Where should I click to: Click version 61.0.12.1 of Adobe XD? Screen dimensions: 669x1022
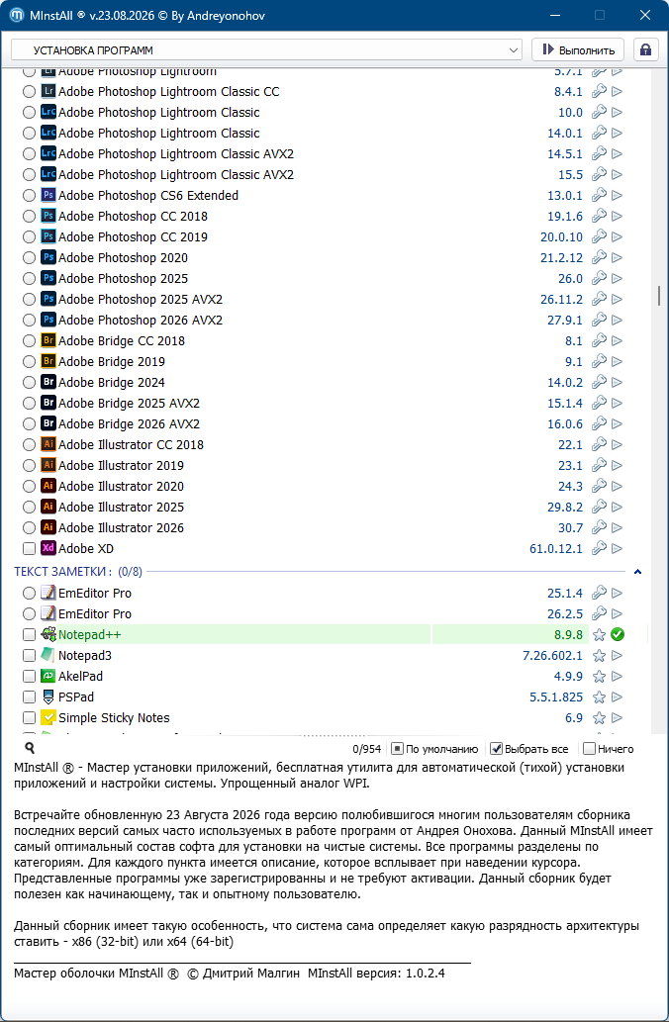click(556, 549)
